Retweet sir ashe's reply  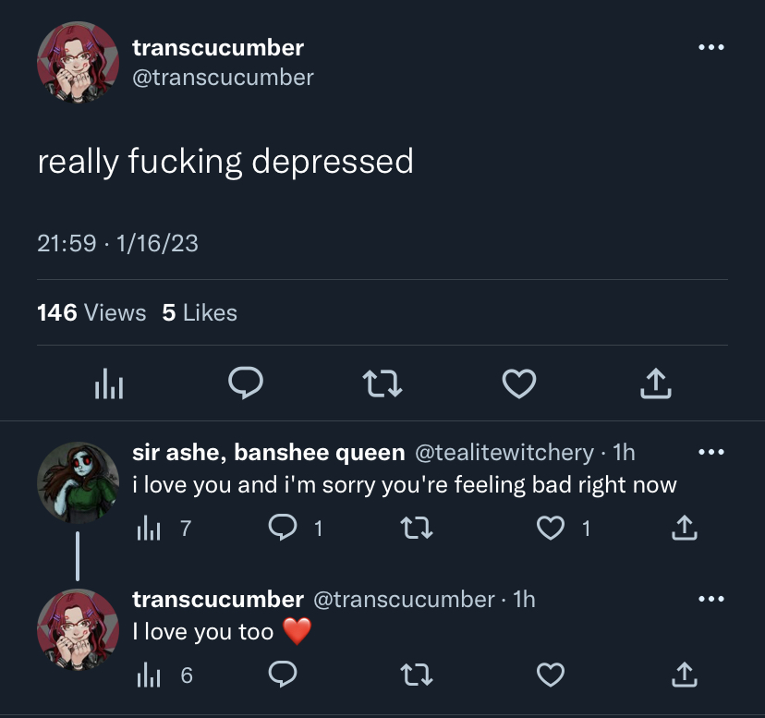tap(416, 529)
